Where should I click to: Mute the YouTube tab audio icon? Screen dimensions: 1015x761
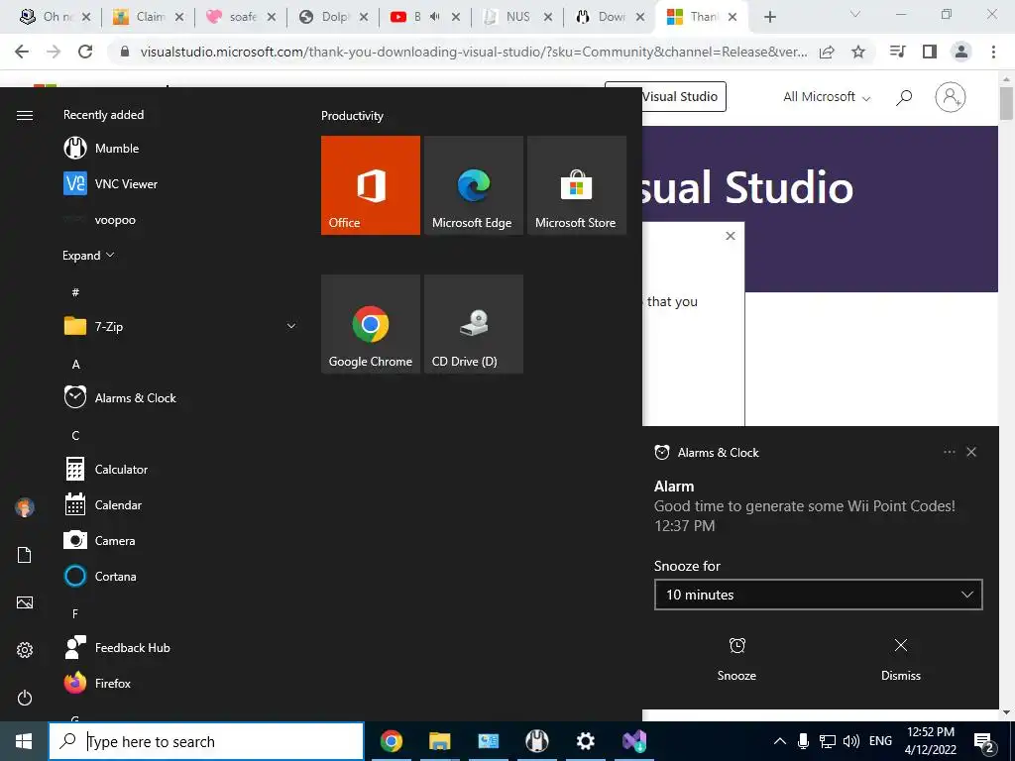[434, 17]
